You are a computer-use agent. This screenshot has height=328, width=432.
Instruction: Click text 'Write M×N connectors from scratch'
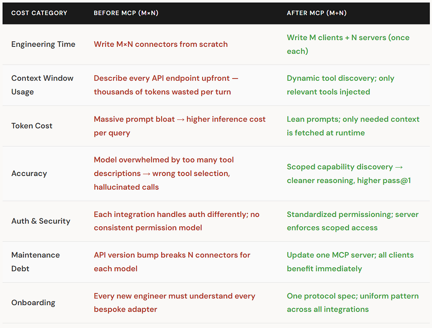(161, 44)
